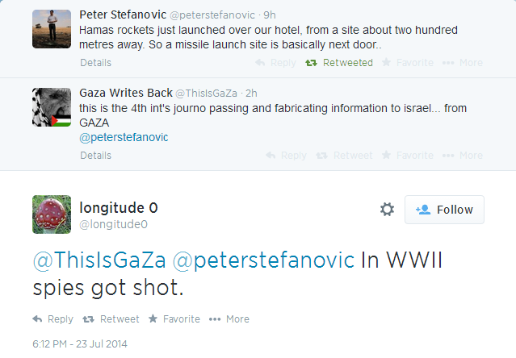The height and width of the screenshot is (358, 516).
Task: Open More options on Peter Stefanovic's tweet
Action: pos(462,63)
